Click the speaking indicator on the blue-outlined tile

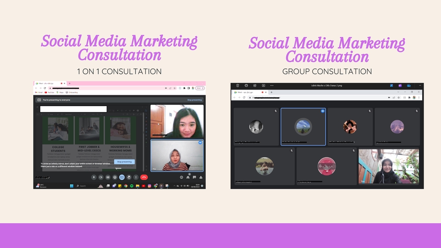322,111
